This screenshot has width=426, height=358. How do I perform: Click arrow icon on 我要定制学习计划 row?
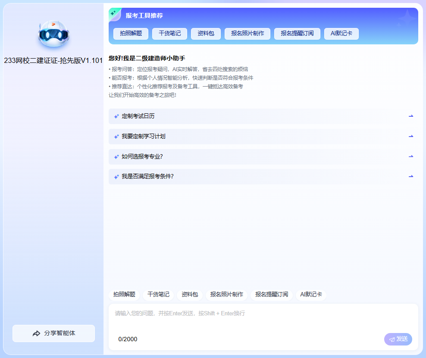coord(410,136)
